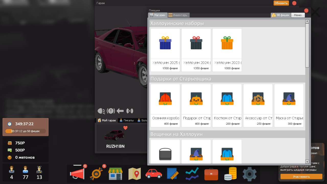Toggle the car headlights icon
327x184 pixels.
pyautogui.click(x=101, y=111)
